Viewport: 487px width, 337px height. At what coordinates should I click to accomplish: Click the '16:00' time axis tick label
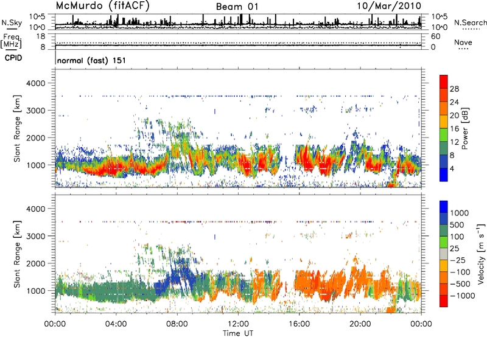[x=299, y=324]
